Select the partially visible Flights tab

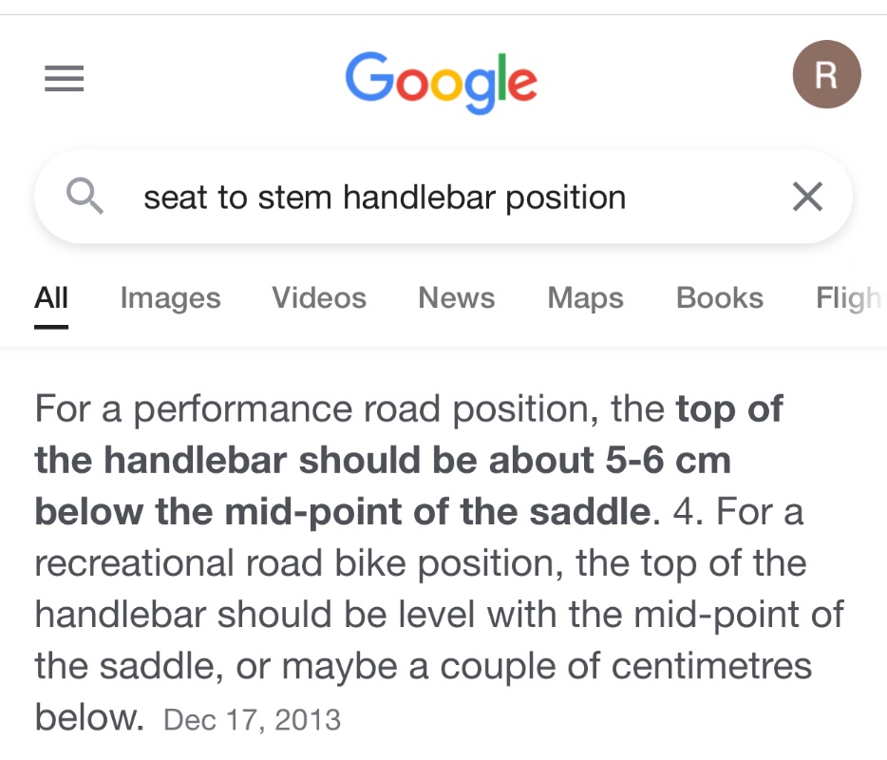click(x=848, y=298)
